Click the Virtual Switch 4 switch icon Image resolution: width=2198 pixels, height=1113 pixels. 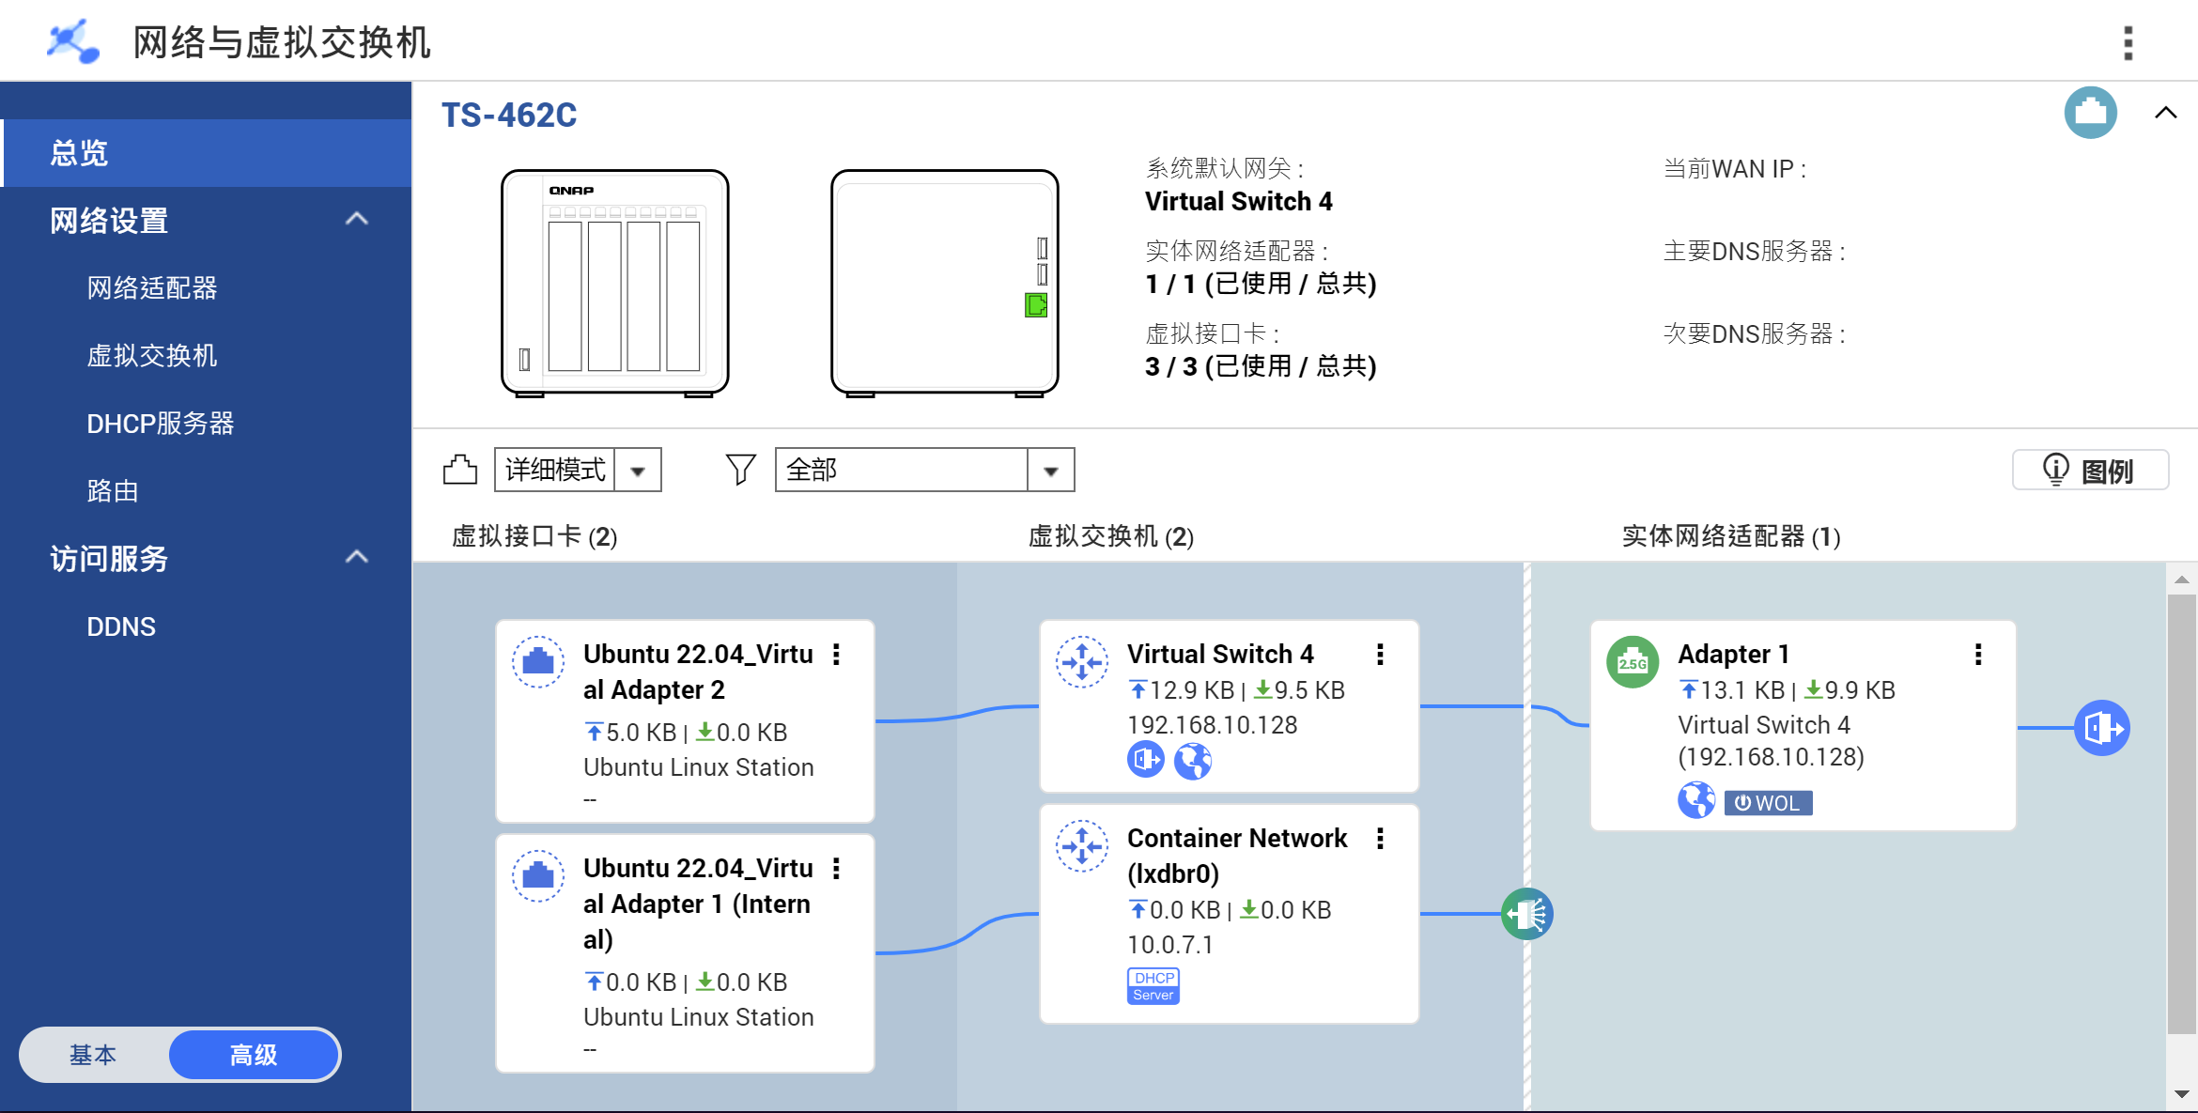pos(1082,661)
